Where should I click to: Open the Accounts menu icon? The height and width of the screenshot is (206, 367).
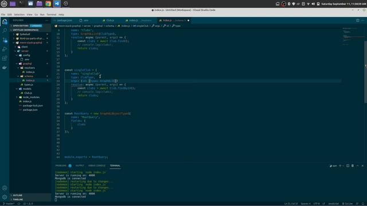pyautogui.click(x=5, y=188)
